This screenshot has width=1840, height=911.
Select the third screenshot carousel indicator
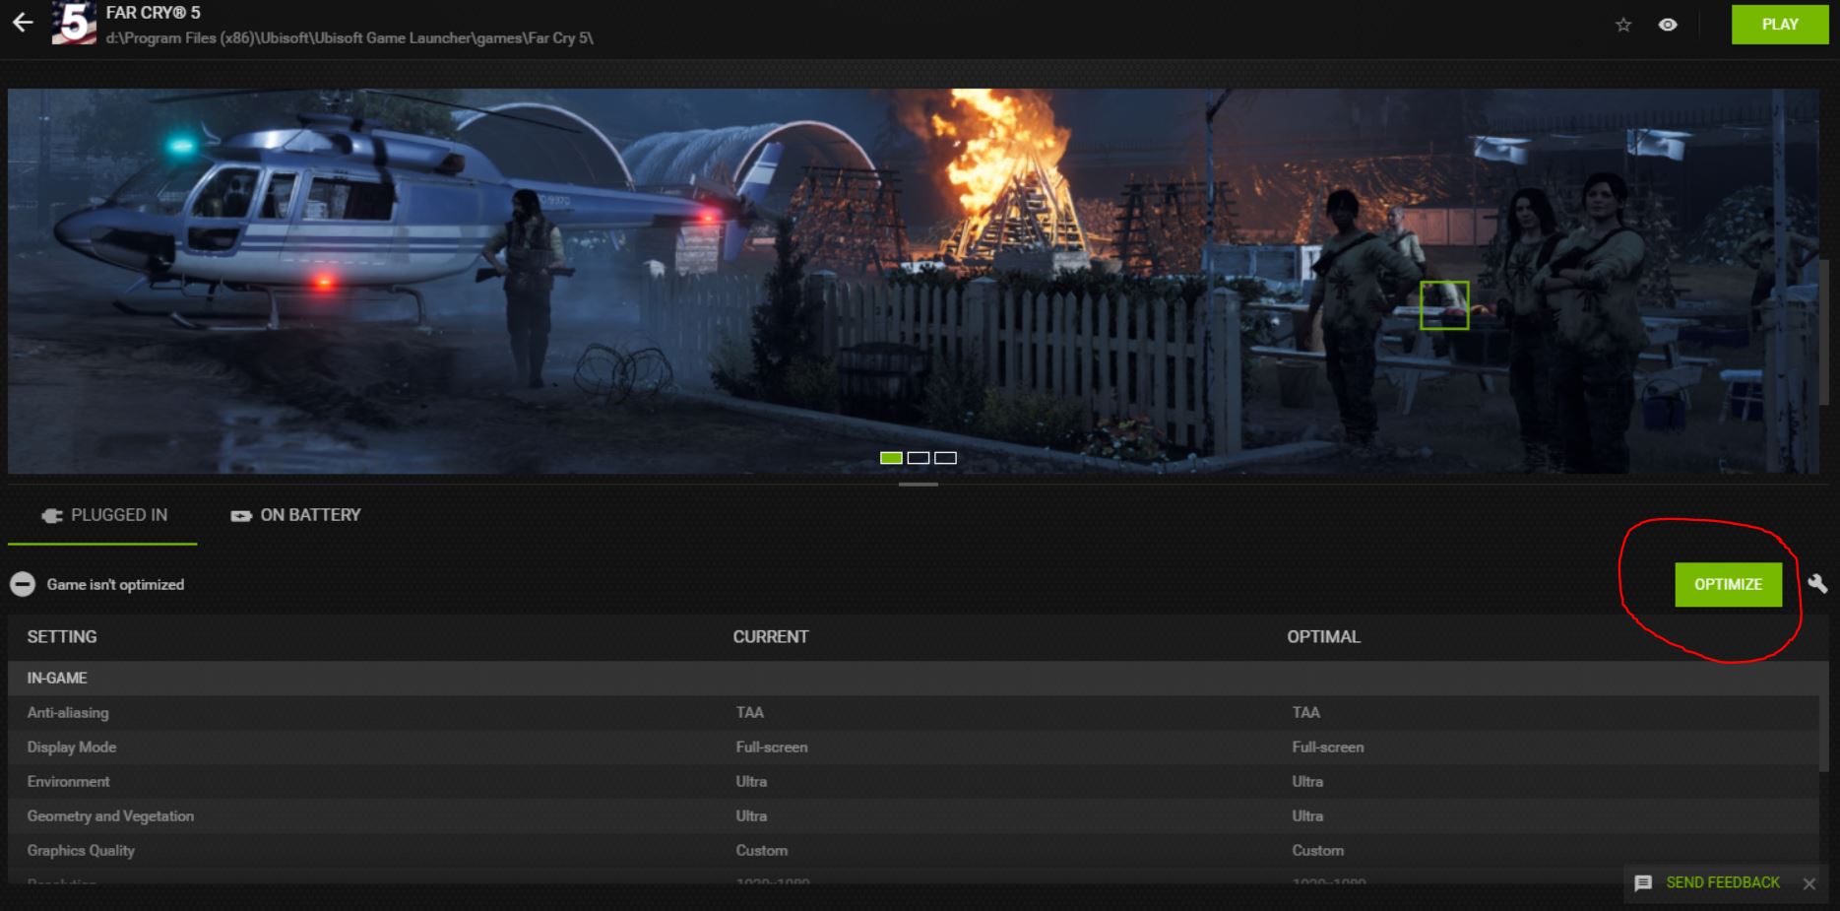945,458
